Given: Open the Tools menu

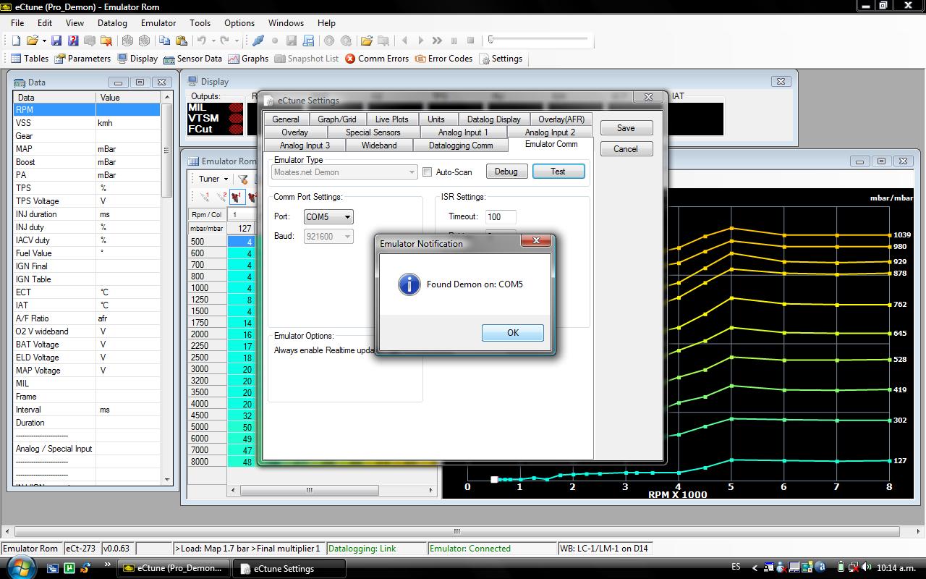Looking at the screenshot, I should tap(200, 23).
